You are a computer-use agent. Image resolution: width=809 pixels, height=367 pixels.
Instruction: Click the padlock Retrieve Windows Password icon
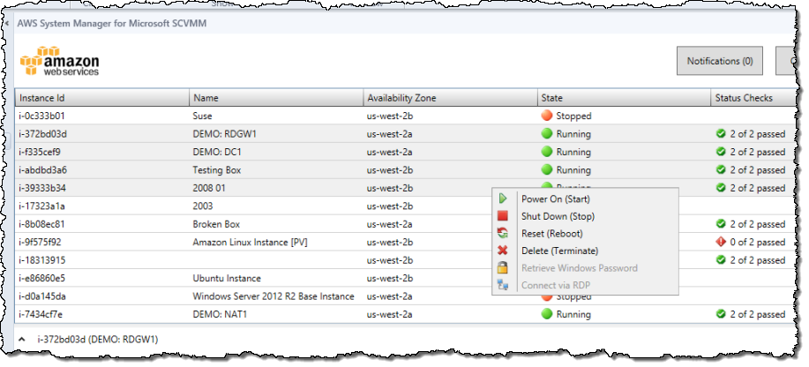tap(503, 268)
